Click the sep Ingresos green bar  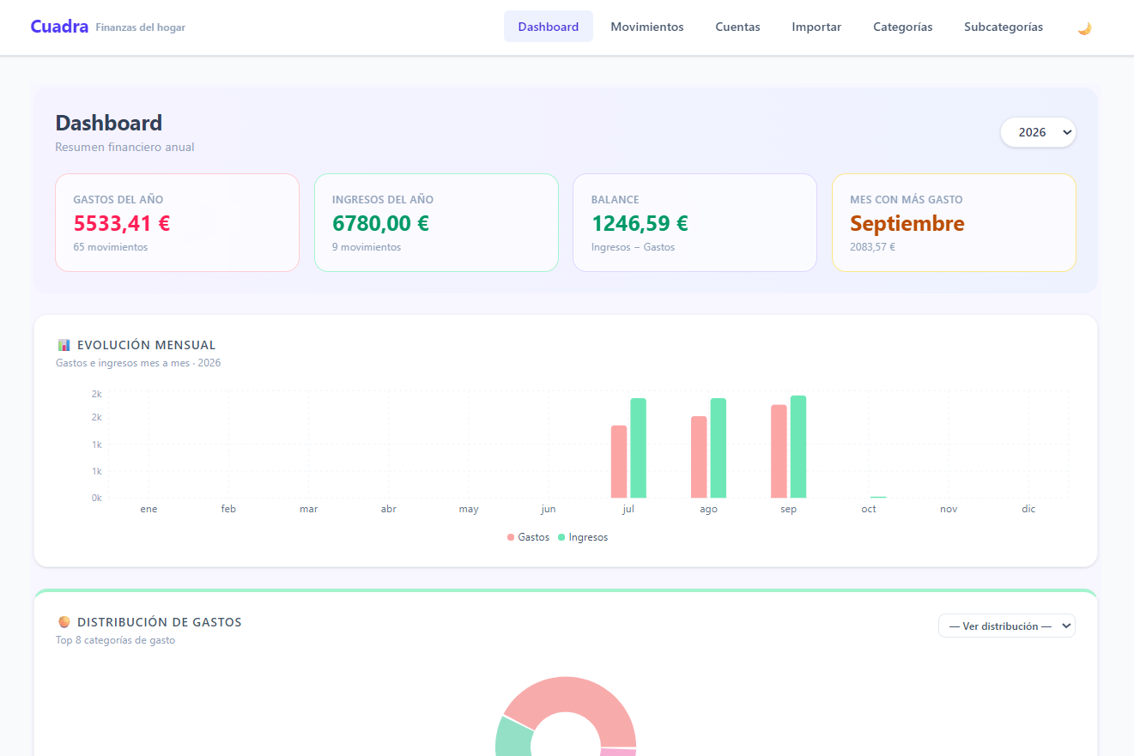[798, 447]
